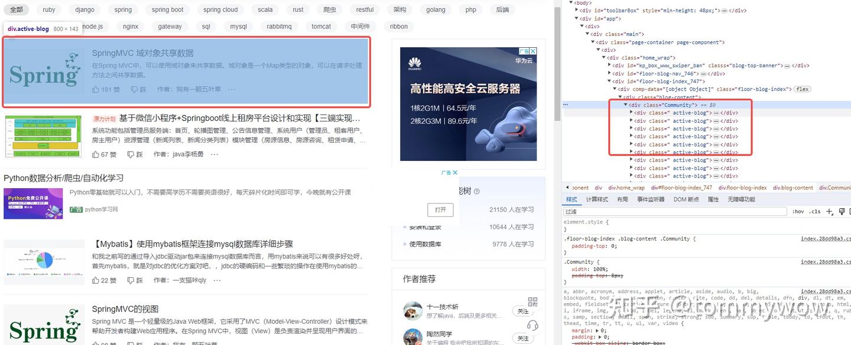Click the flex badge on floor-blog-index div
The width and height of the screenshot is (851, 345).
click(801, 88)
